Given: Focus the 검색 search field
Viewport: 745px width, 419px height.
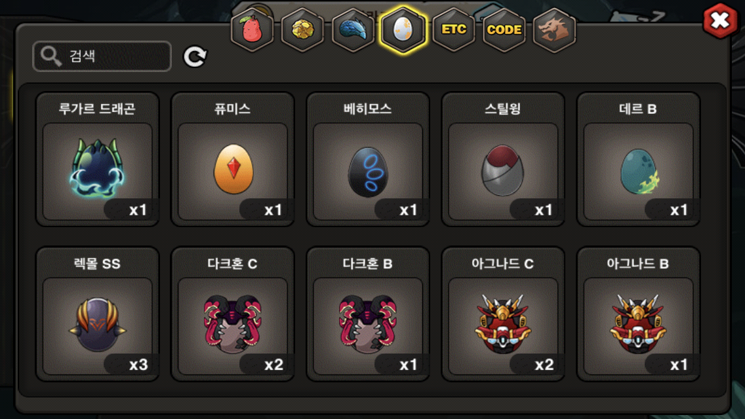Looking at the screenshot, I should tap(102, 56).
